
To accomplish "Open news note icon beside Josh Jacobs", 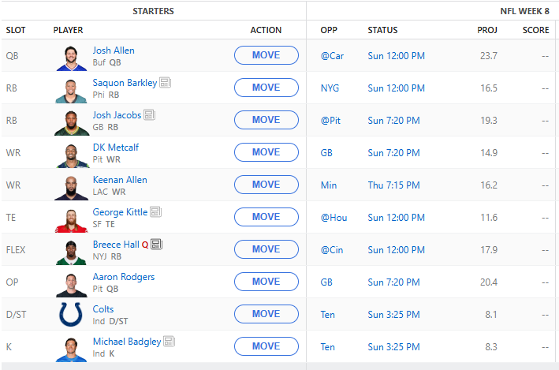I will coord(150,115).
